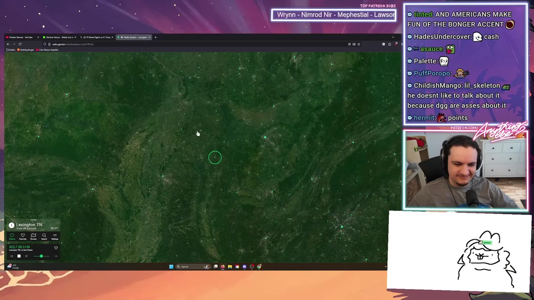Open File Explorer from the taskbar

[230, 267]
